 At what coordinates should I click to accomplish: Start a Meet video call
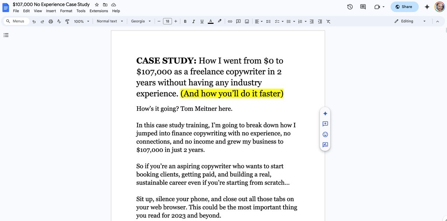[x=377, y=7]
